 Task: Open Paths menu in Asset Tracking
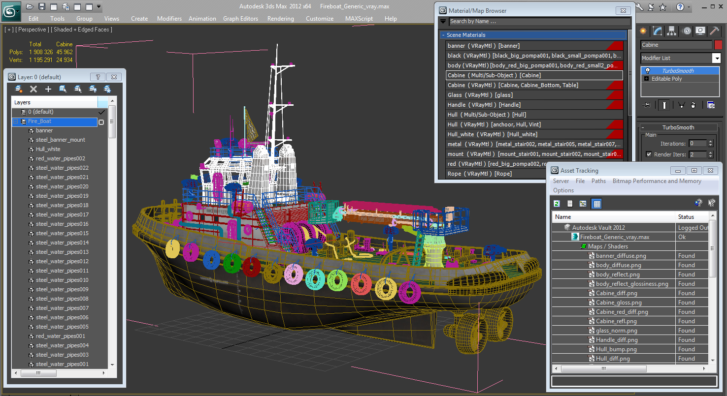(598, 181)
